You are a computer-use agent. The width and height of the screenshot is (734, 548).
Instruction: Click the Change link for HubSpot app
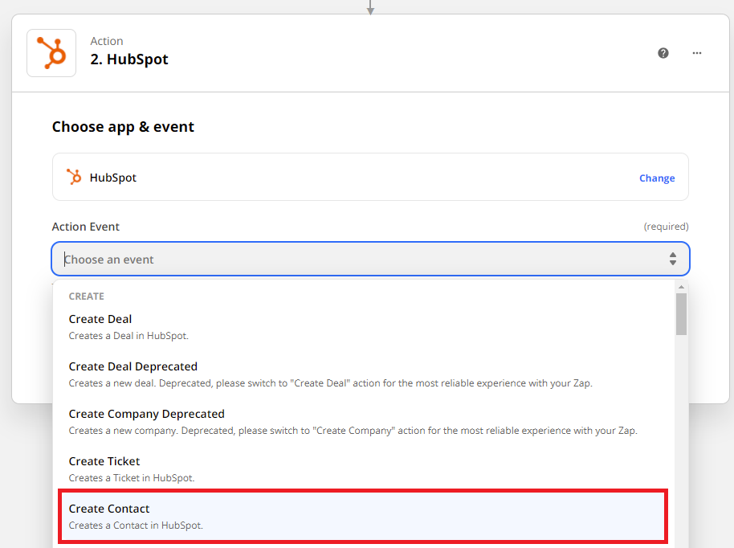tap(657, 178)
